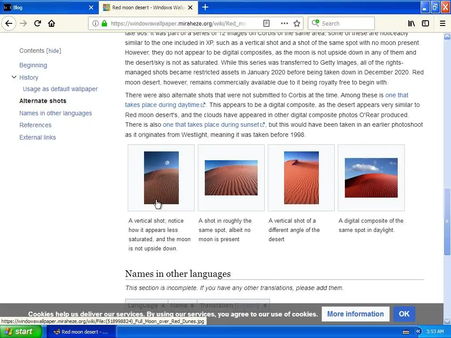This screenshot has width=451, height=338.
Task: Bookmark this page with the star icon
Action: [297, 23]
